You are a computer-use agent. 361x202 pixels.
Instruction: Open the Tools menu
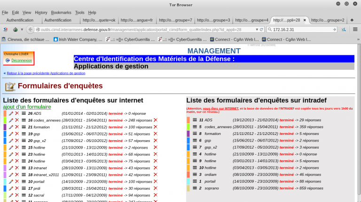tap(79, 13)
